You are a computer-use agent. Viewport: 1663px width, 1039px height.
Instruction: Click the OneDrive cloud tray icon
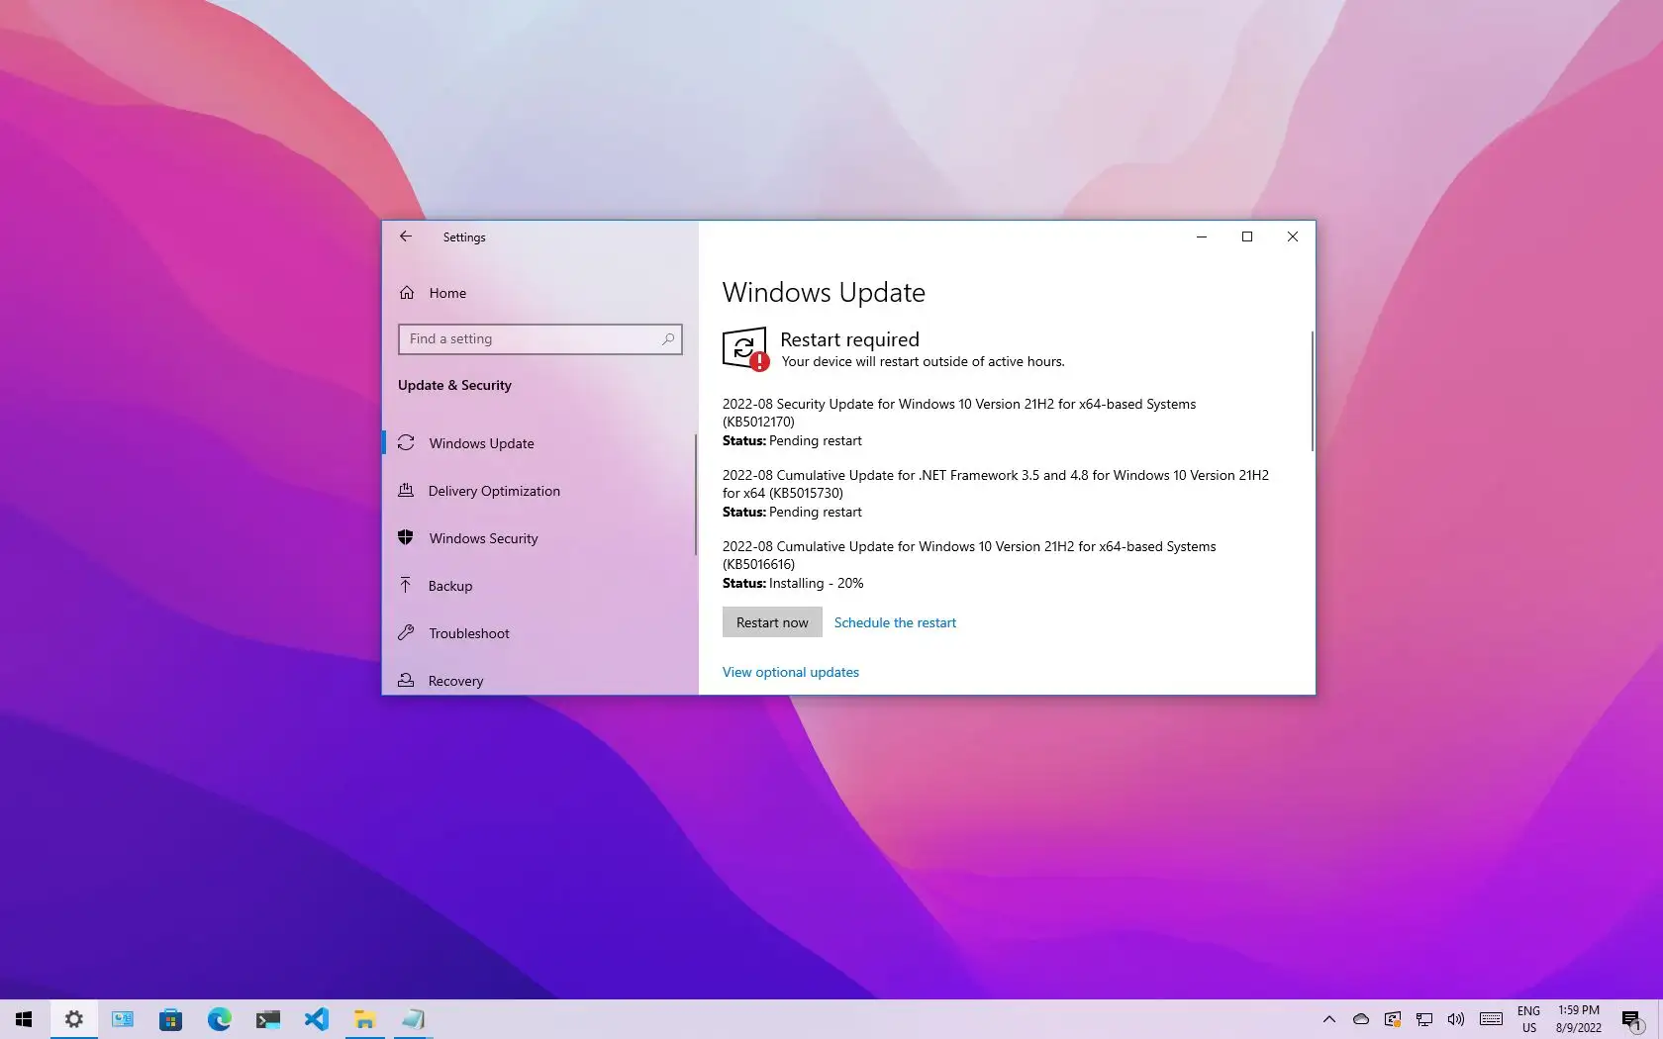[x=1361, y=1019]
